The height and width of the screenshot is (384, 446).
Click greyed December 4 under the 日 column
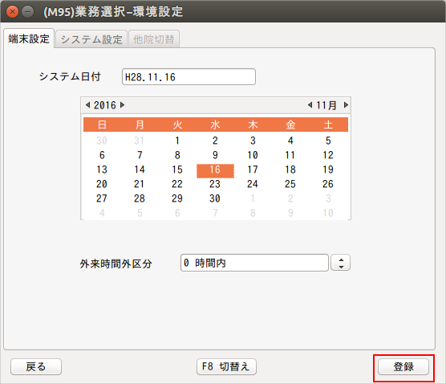pyautogui.click(x=102, y=213)
